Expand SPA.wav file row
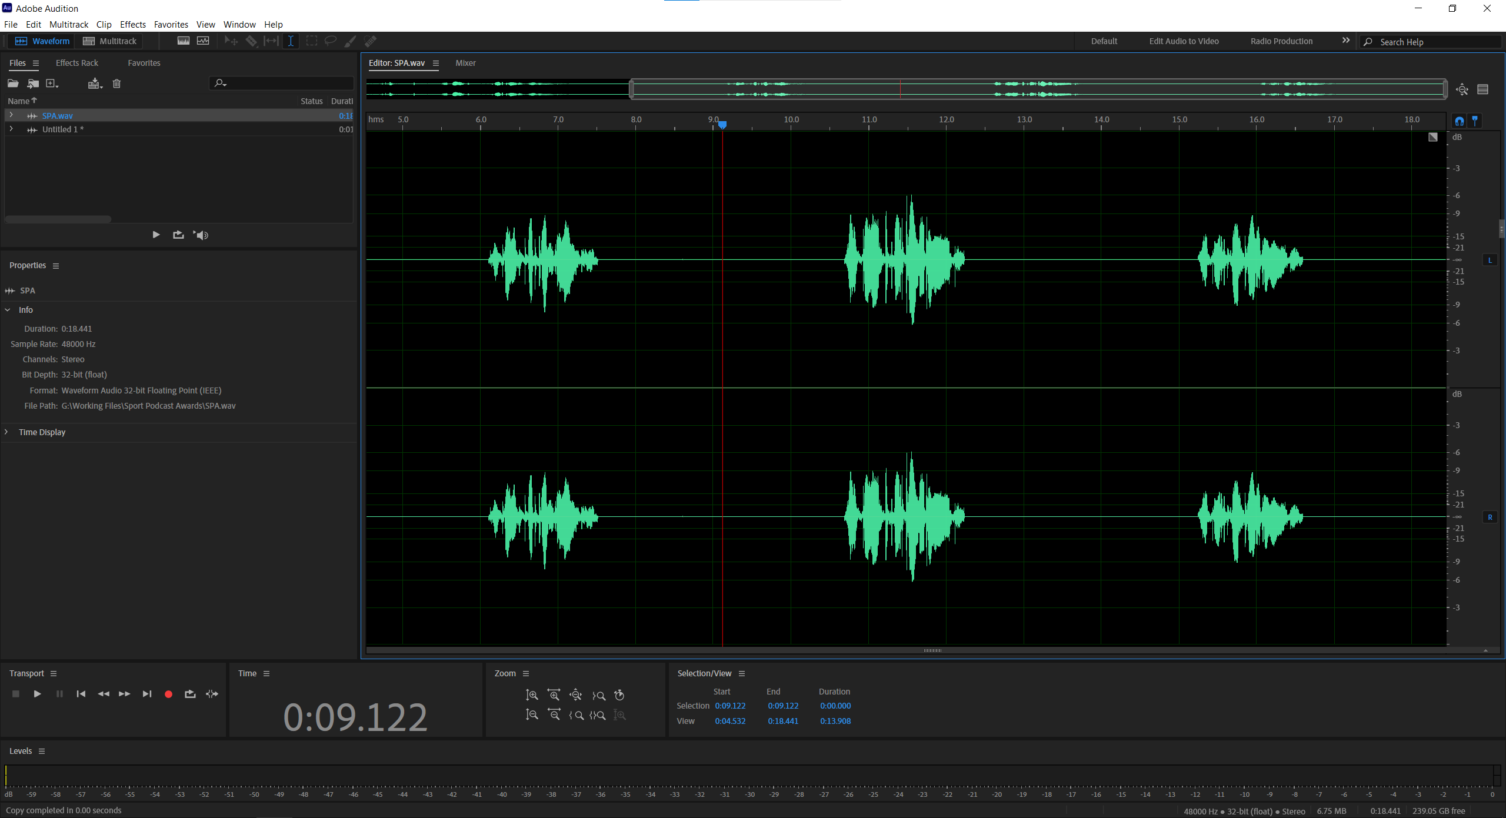The height and width of the screenshot is (818, 1506). [11, 115]
